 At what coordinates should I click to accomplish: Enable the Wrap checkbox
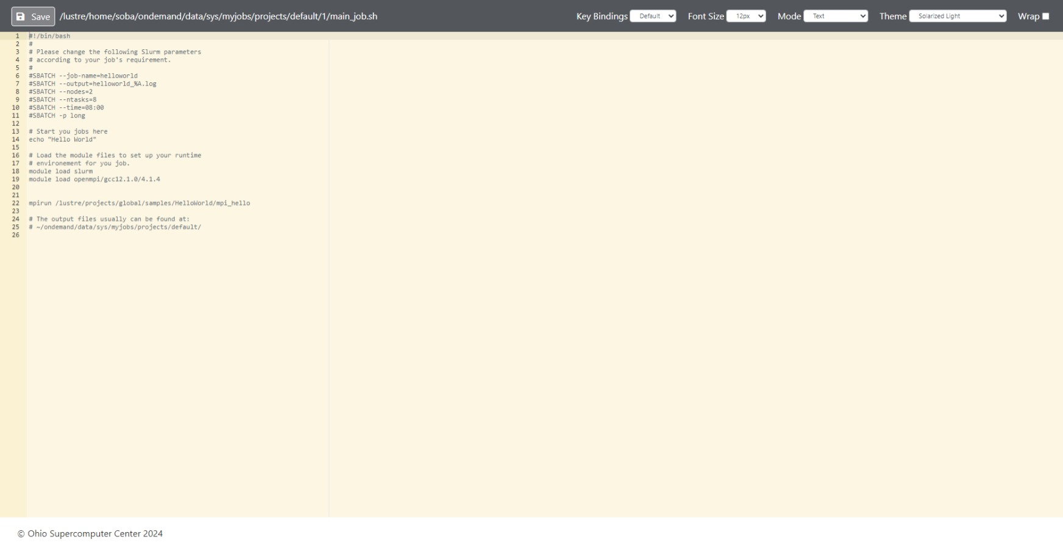pyautogui.click(x=1045, y=16)
